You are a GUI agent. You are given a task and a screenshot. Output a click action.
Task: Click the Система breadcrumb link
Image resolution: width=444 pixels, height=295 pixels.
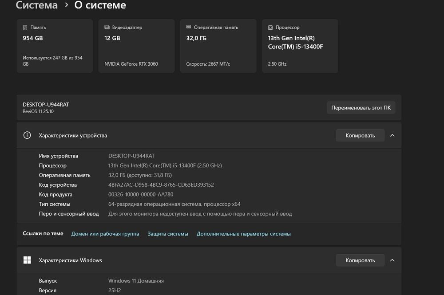pos(36,5)
